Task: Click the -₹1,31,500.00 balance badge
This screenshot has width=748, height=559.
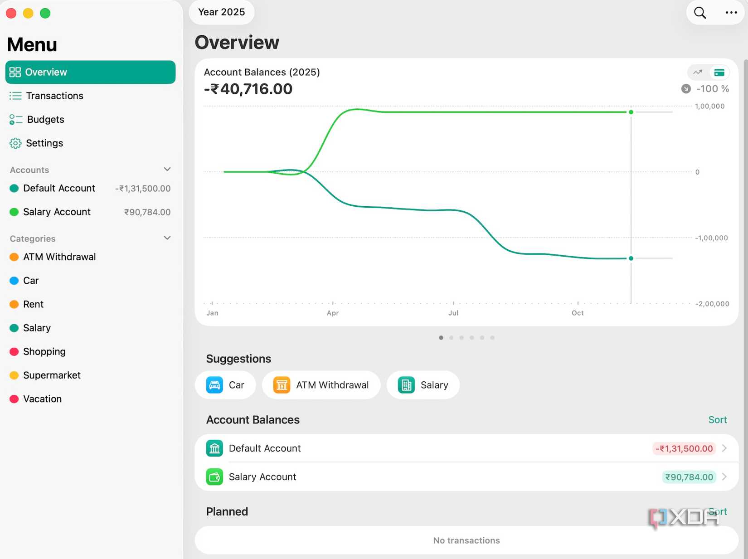Action: 684,448
